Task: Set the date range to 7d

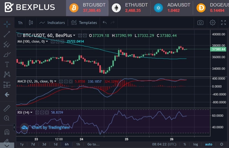Action: (x=33, y=144)
